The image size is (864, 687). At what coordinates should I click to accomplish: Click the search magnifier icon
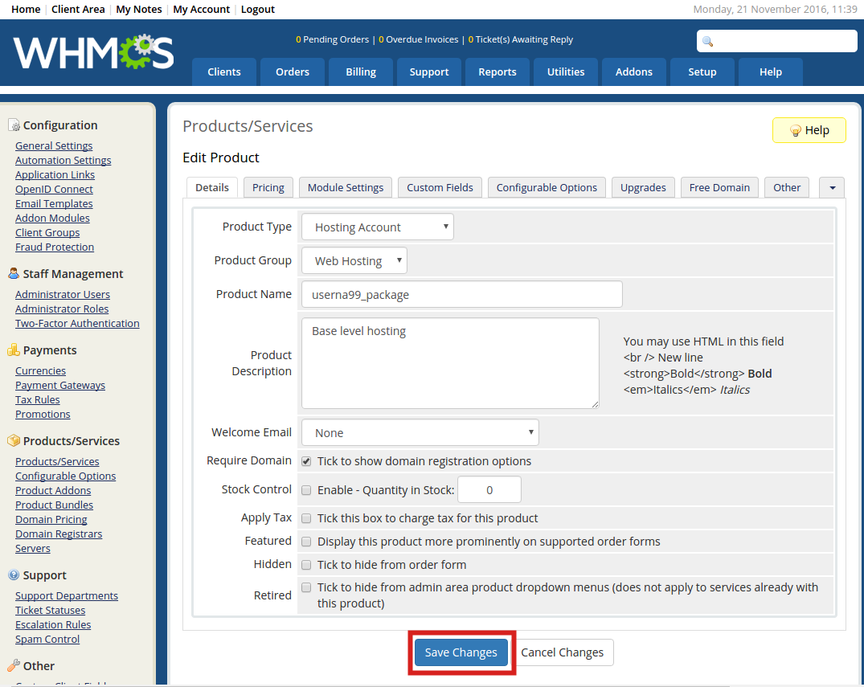708,42
